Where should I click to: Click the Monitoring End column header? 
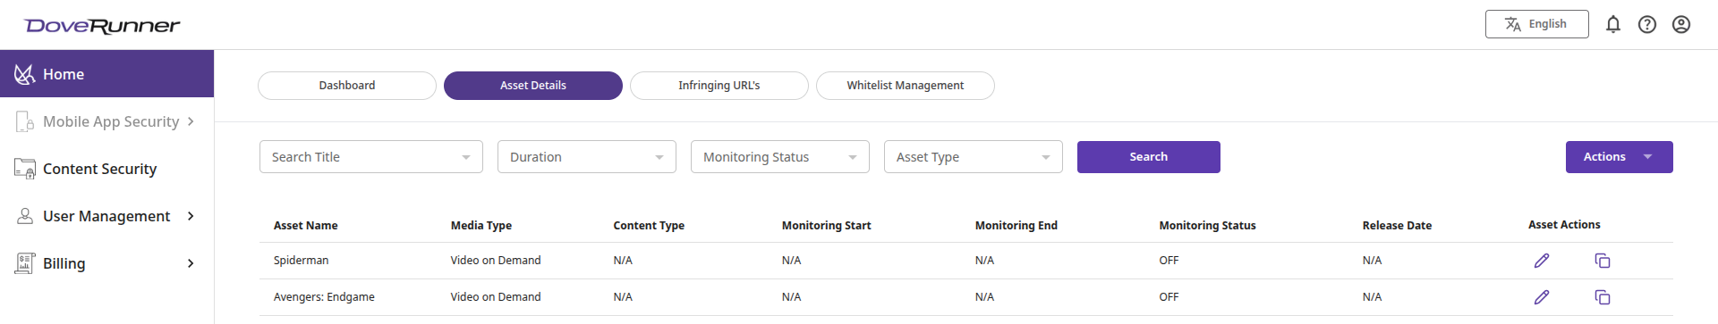[1016, 226]
